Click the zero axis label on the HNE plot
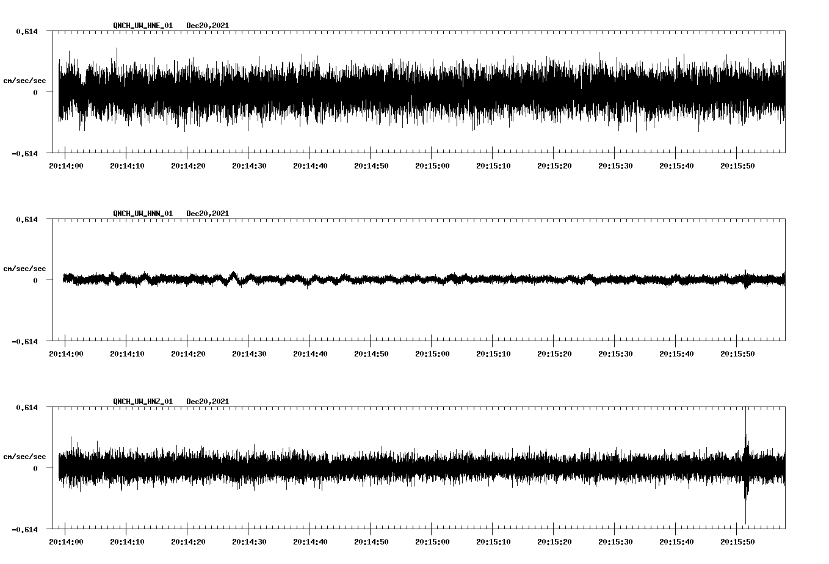 35,92
